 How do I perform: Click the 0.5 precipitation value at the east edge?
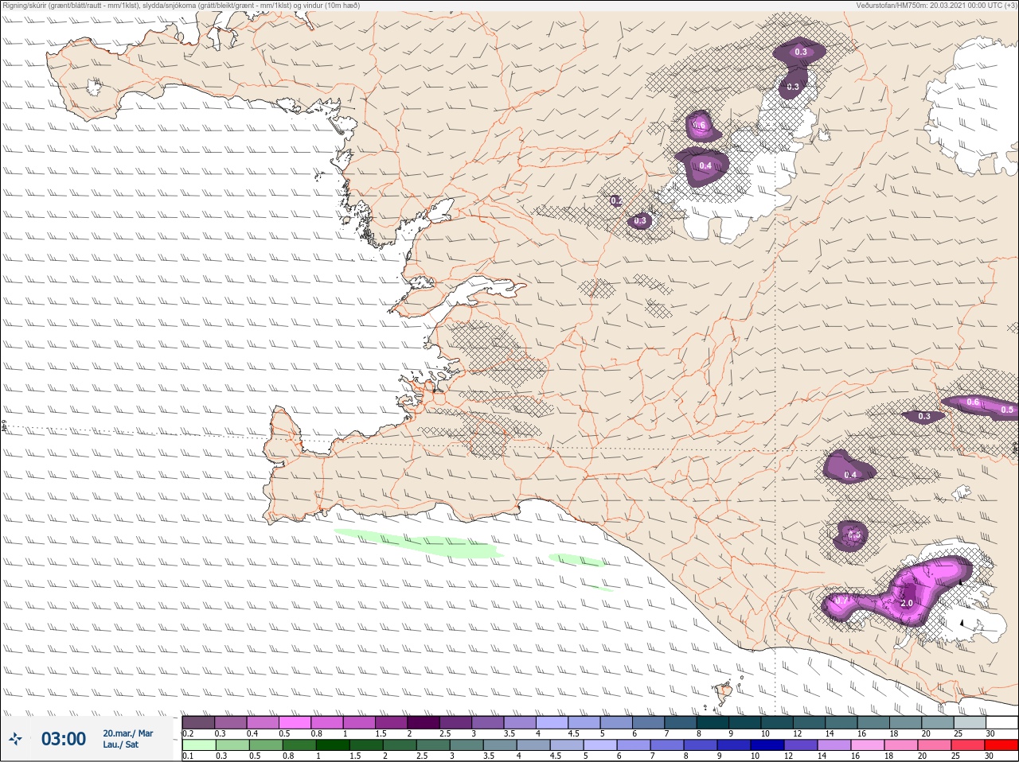(1007, 410)
